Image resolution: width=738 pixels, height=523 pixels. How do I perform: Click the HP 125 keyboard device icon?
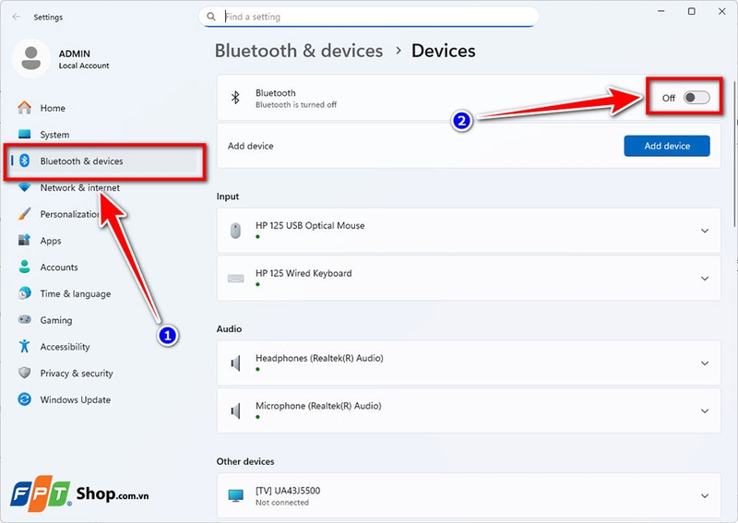[235, 279]
